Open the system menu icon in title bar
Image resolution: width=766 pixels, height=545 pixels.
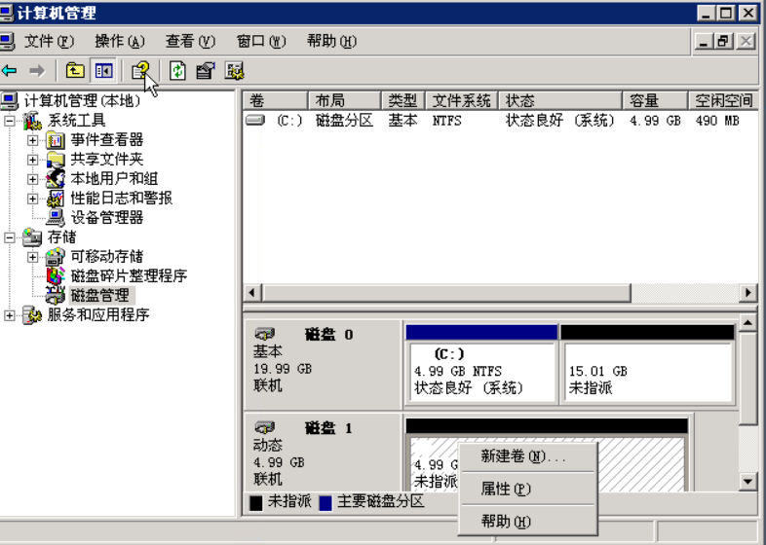pyautogui.click(x=6, y=14)
